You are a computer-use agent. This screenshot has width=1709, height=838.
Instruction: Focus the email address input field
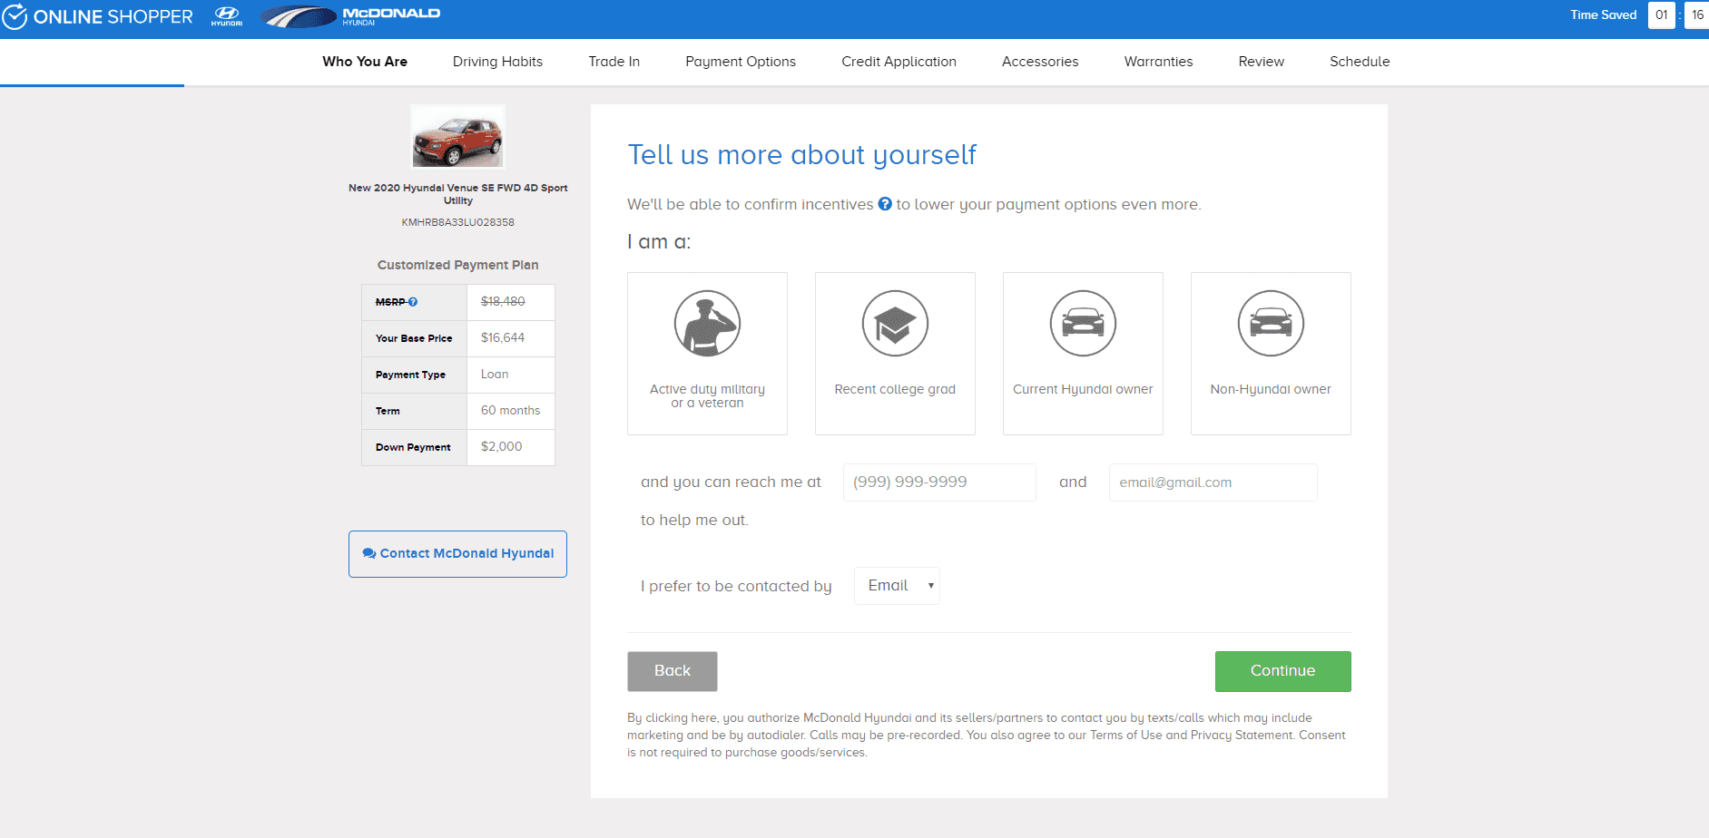[1213, 482]
